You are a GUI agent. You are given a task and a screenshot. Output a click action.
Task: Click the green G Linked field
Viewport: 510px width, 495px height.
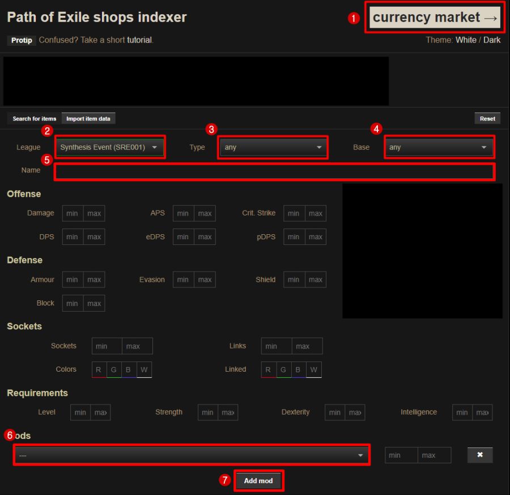284,369
